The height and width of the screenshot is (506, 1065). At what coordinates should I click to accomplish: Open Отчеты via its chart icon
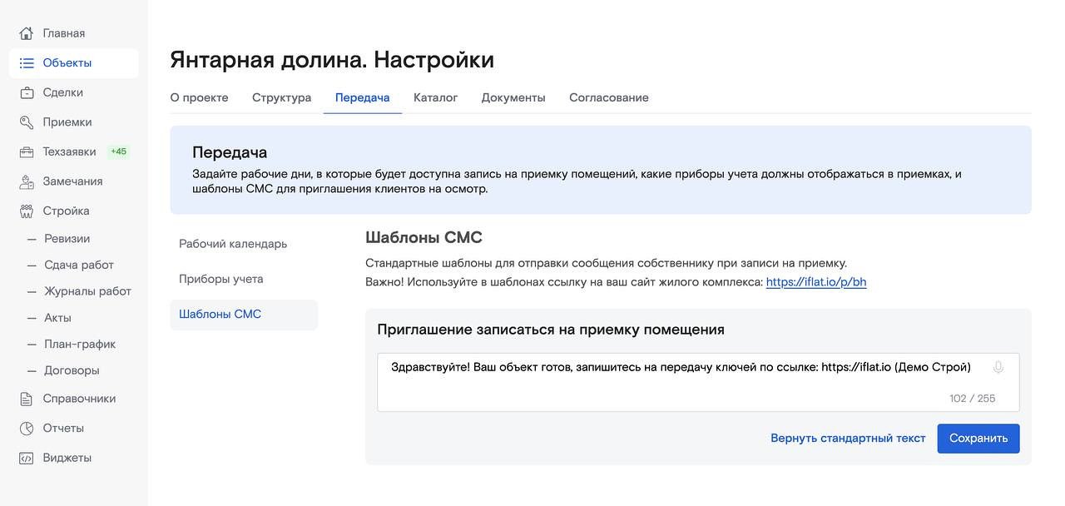pos(27,429)
